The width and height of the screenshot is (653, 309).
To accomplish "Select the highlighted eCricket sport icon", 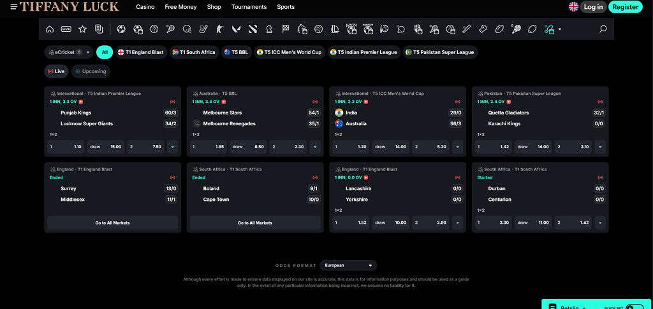I will tap(549, 29).
